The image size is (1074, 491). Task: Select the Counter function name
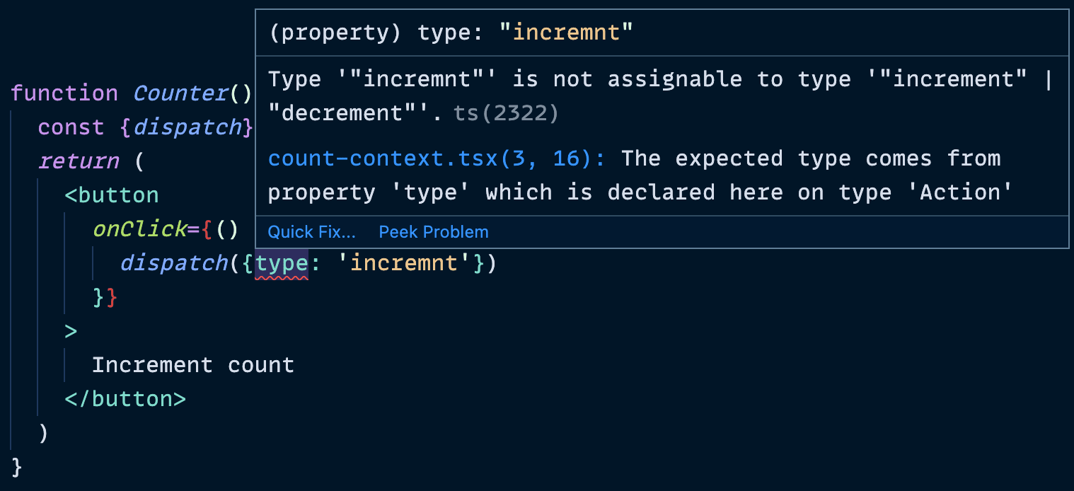point(180,93)
